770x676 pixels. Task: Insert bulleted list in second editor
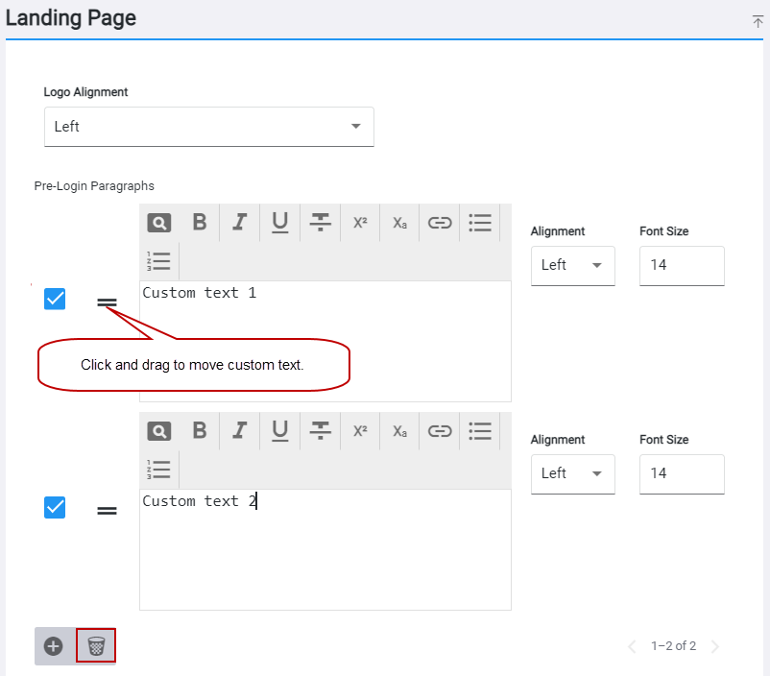tap(480, 431)
